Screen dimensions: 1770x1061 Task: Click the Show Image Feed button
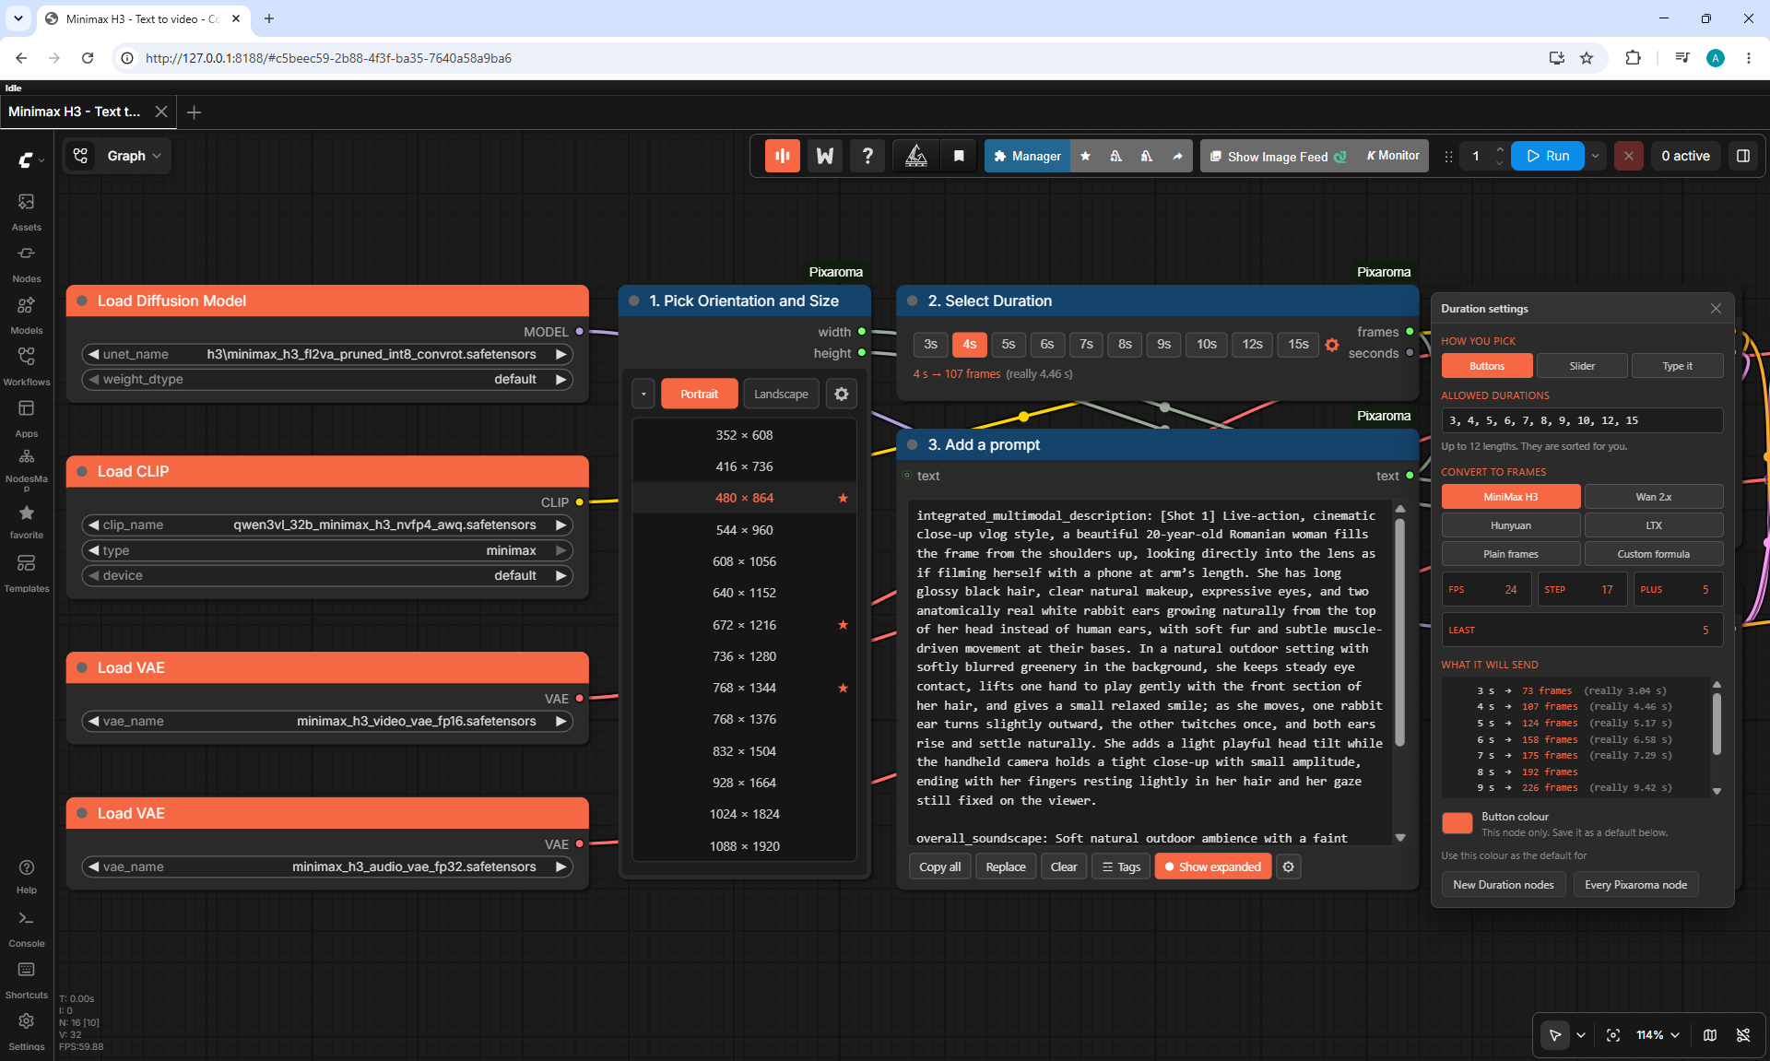point(1278,156)
